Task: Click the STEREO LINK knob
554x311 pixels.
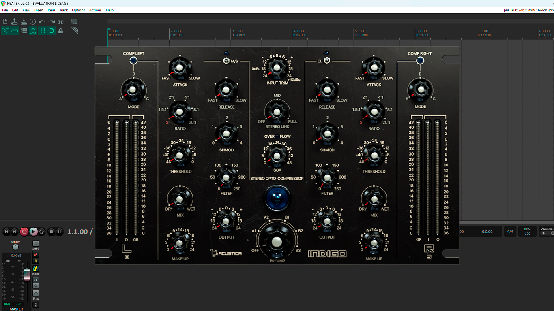Action: point(277,111)
